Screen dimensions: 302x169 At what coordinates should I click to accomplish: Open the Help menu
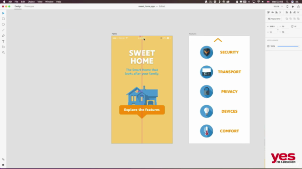pyautogui.click(x=59, y=2)
